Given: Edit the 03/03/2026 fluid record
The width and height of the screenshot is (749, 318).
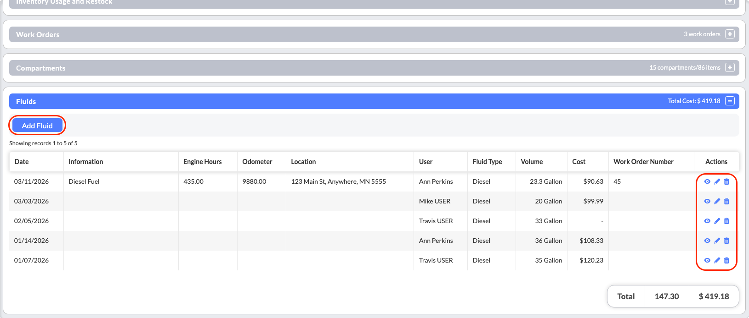Looking at the screenshot, I should 717,201.
